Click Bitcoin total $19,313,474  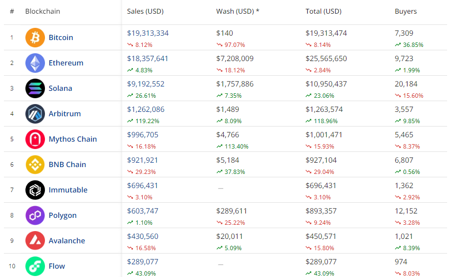tap(326, 33)
